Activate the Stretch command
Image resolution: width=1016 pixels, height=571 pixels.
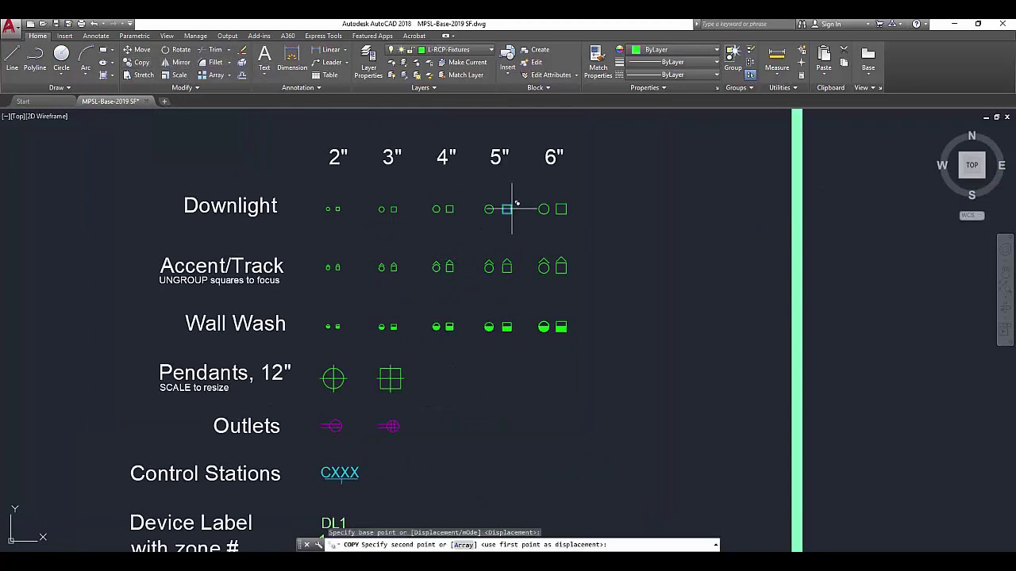click(138, 75)
